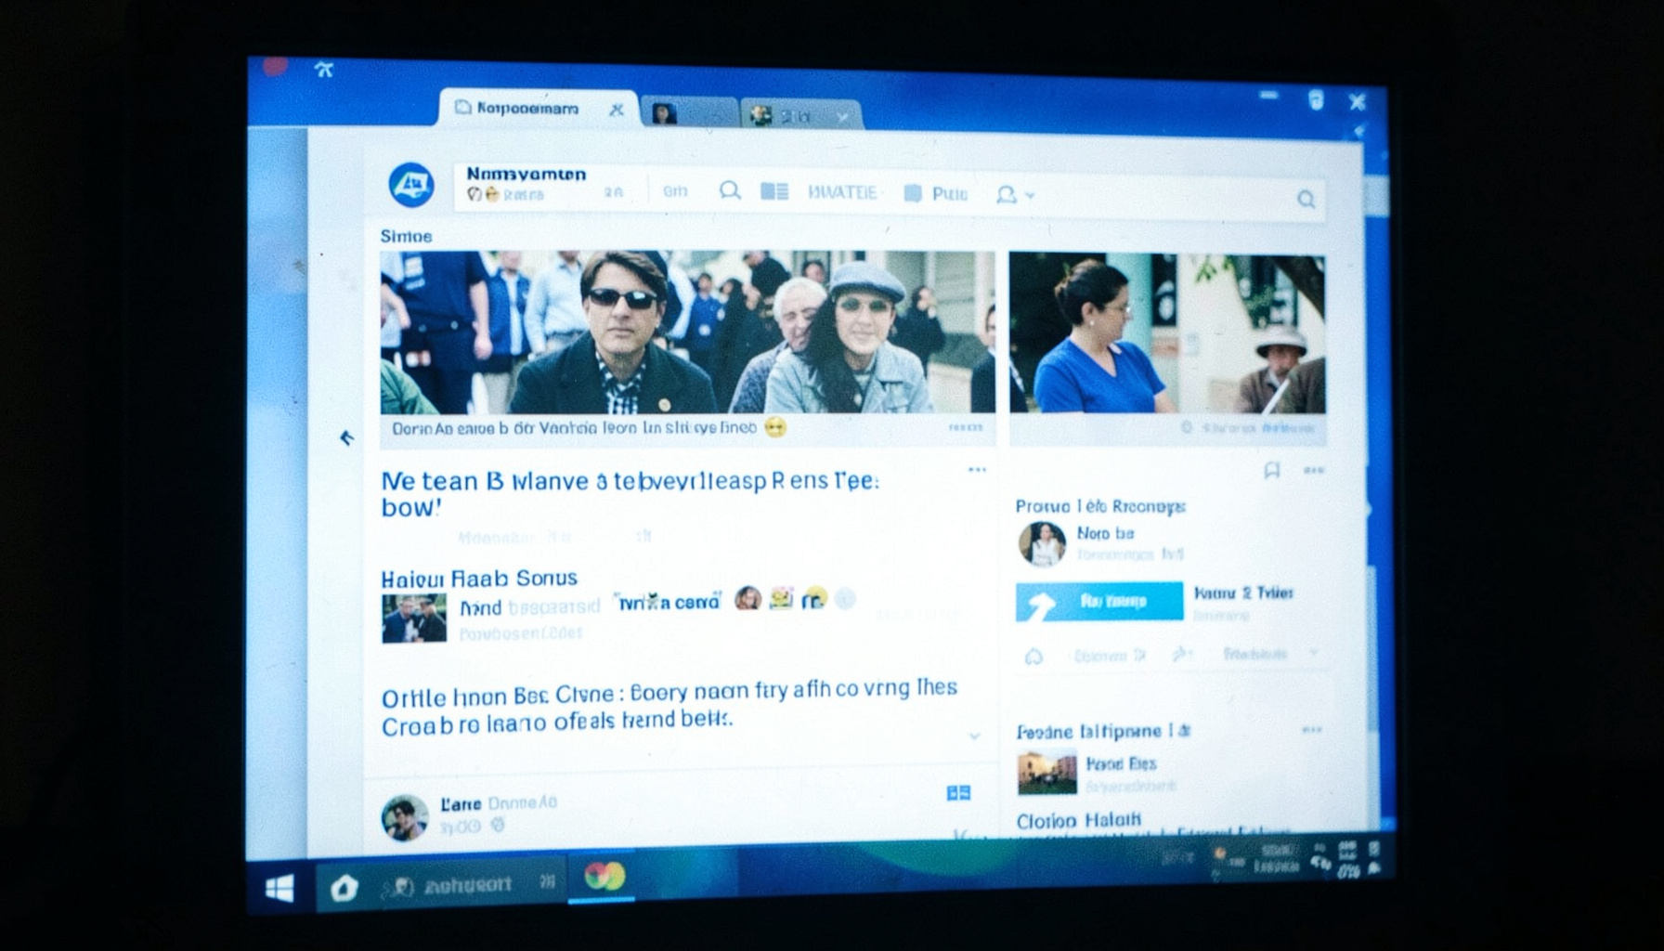Open the HWATEE list icon
The image size is (1664, 951).
coord(774,191)
